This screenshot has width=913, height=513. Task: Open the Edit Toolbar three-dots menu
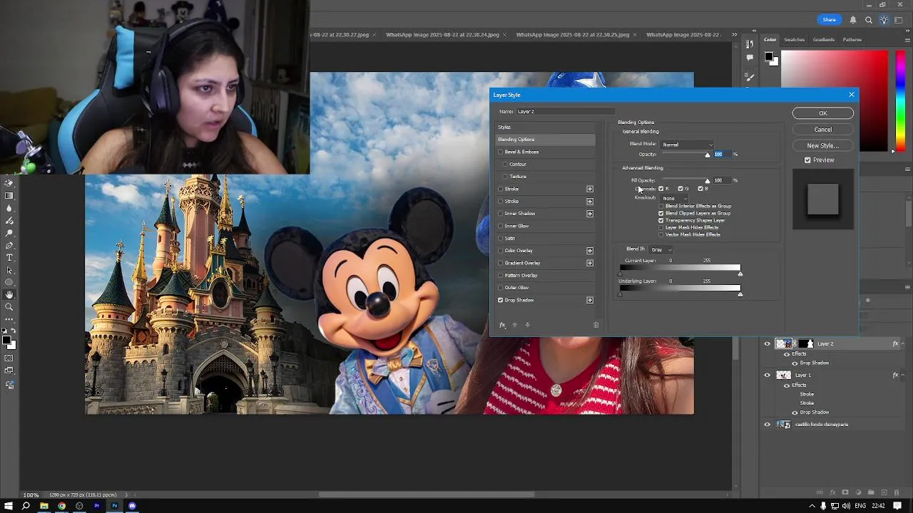[x=9, y=319]
